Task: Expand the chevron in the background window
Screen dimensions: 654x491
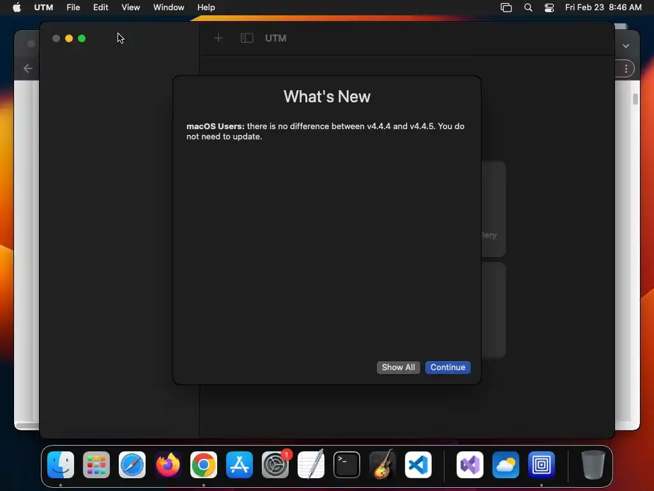Action: (626, 46)
